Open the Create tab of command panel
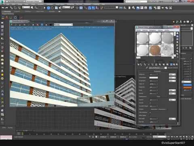194x146 pixels. (x=174, y=21)
